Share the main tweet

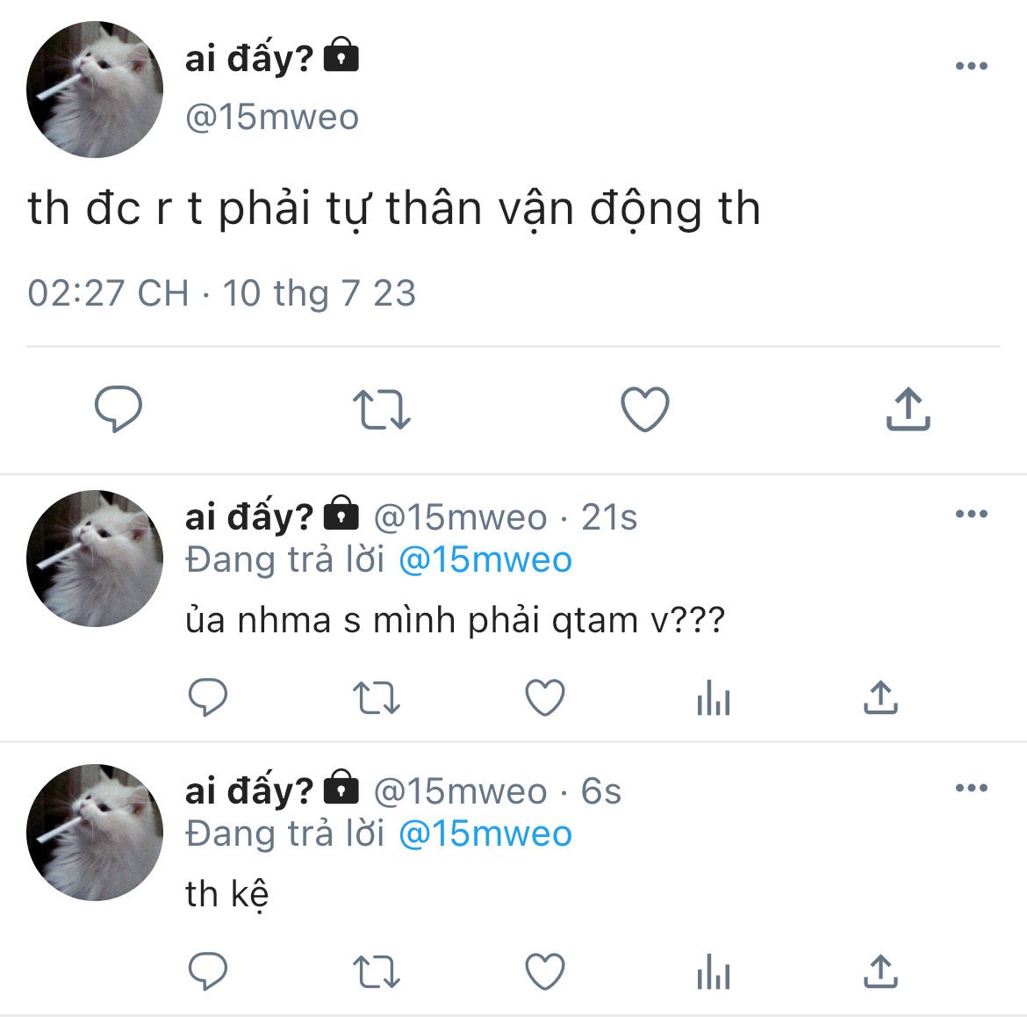click(908, 409)
